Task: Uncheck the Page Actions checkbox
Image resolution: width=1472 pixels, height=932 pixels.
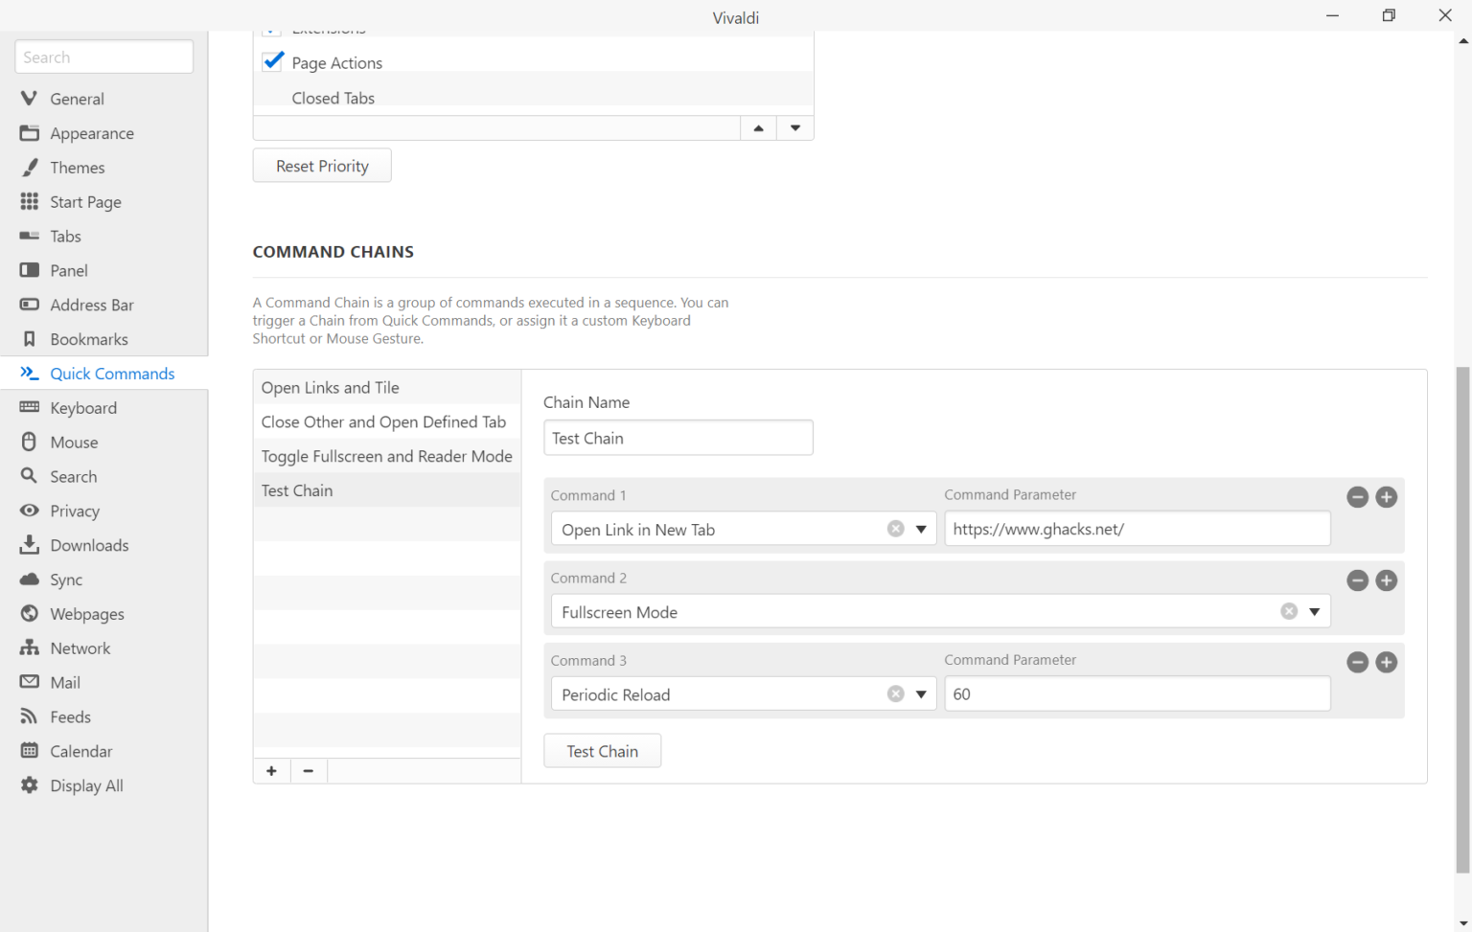Action: [272, 60]
